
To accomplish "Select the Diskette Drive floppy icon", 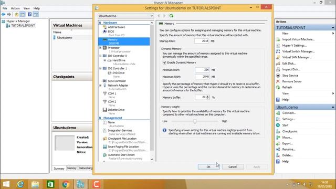I will coord(104,110).
